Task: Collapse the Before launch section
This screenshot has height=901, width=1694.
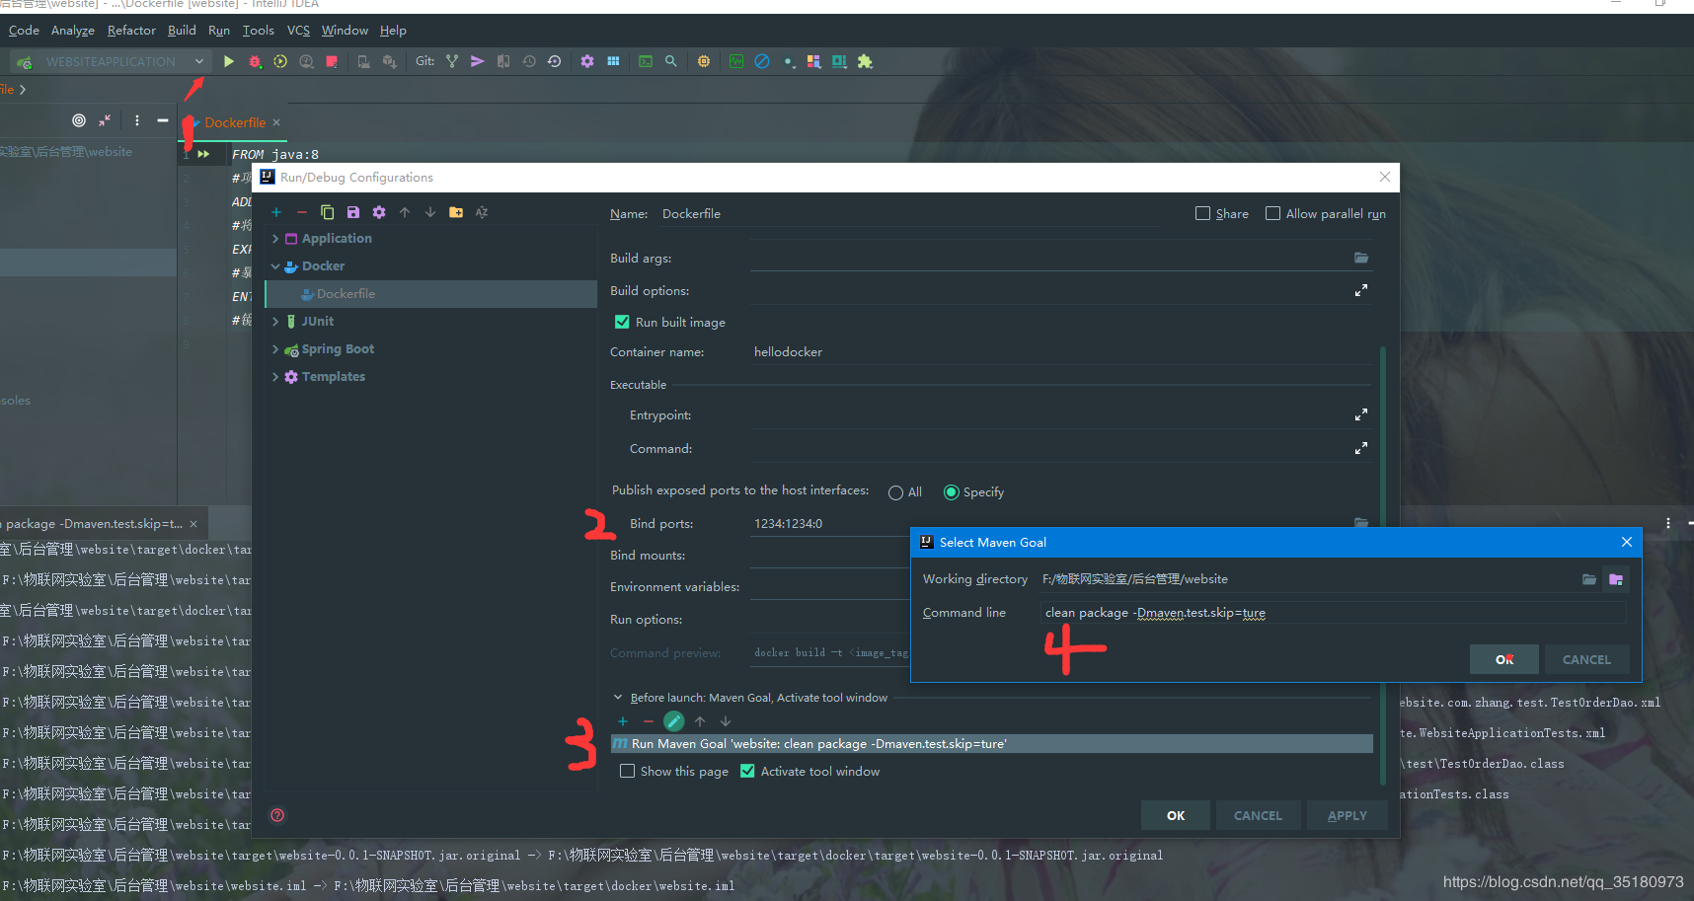Action: click(618, 698)
